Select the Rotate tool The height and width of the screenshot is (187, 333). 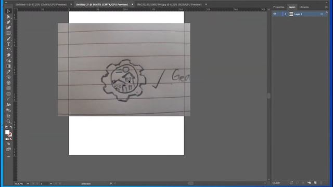click(8, 50)
